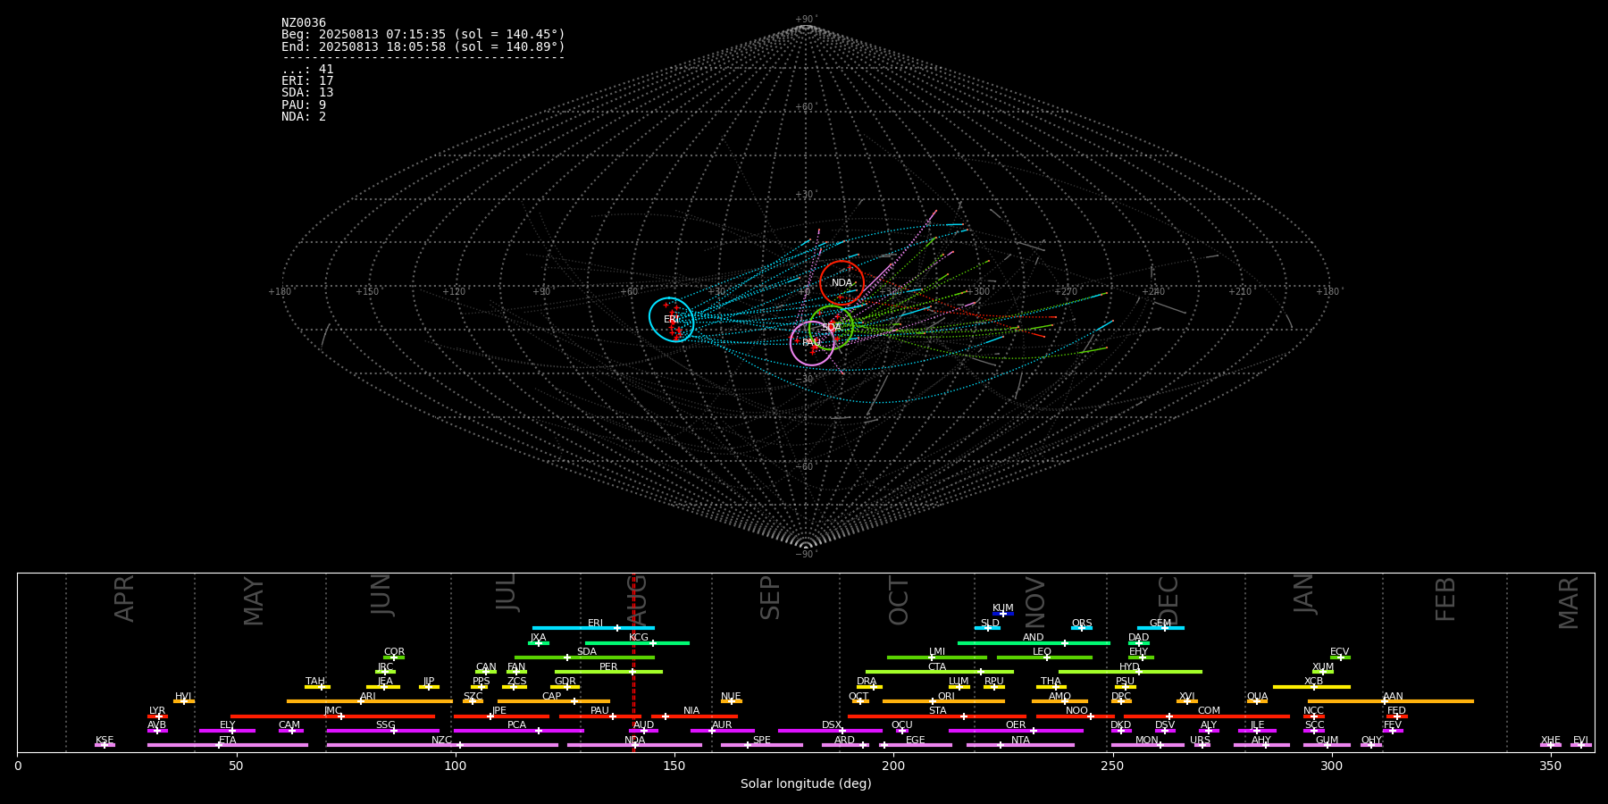Select the XHE shower bar

click(1551, 745)
